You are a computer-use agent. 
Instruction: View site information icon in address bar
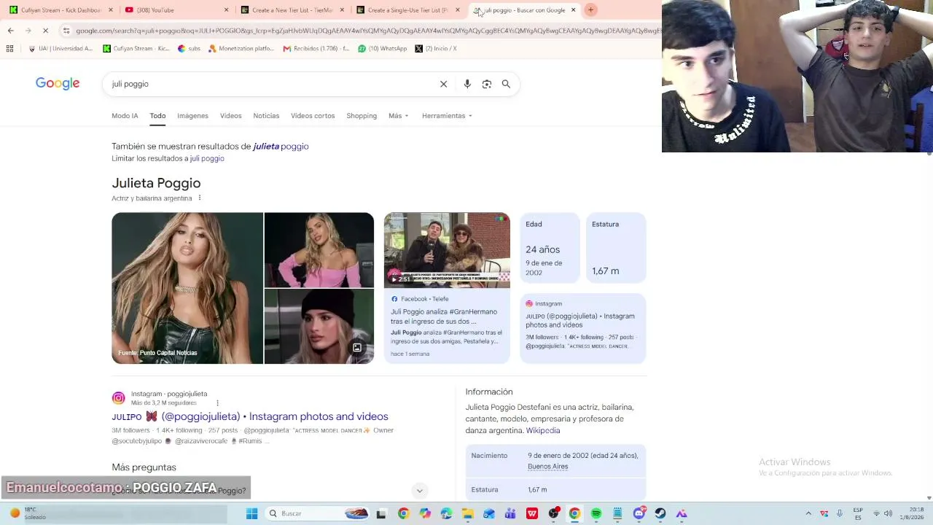click(66, 31)
